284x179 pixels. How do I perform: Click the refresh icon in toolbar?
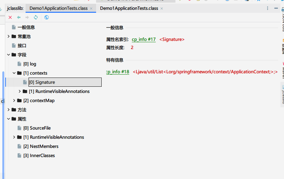tap(36, 17)
